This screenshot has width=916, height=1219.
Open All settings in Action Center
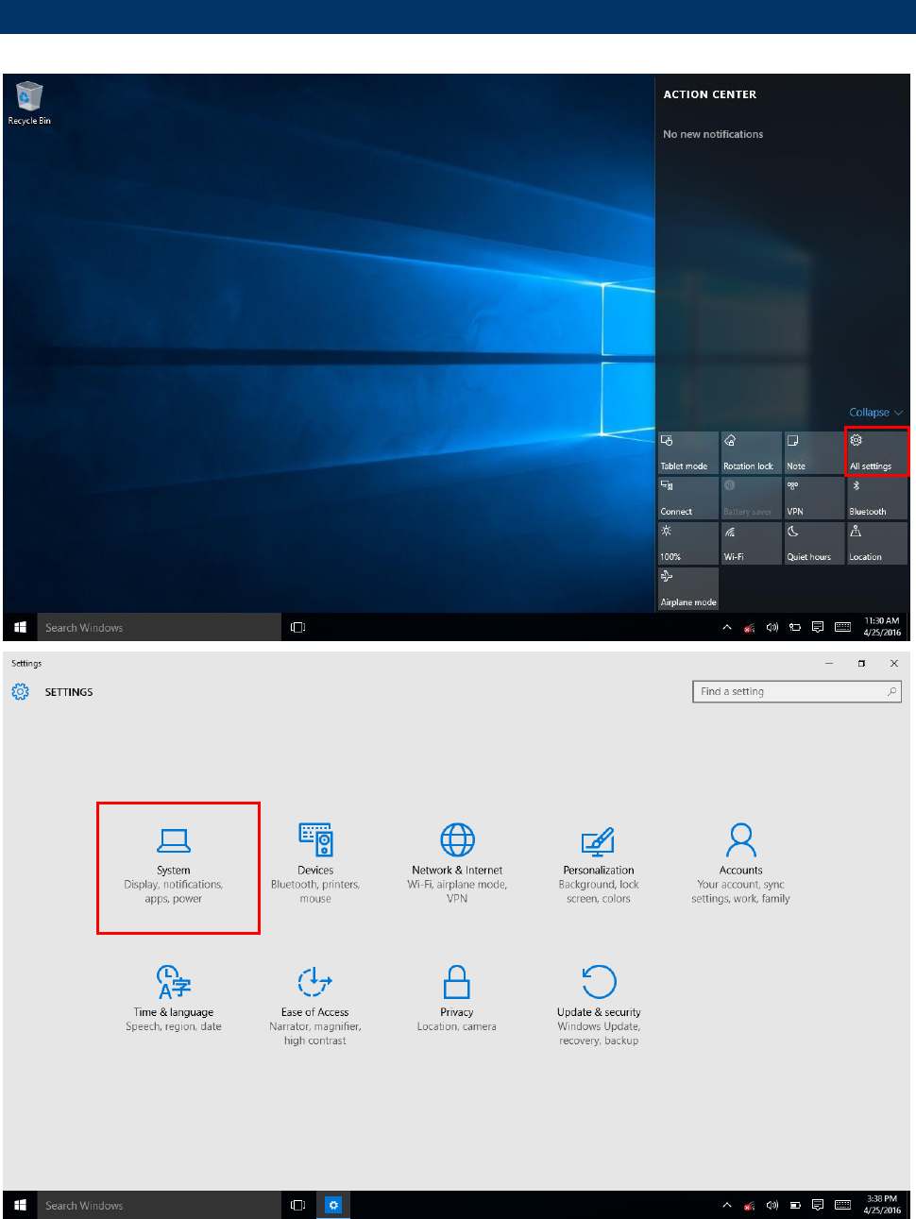[x=877, y=452]
